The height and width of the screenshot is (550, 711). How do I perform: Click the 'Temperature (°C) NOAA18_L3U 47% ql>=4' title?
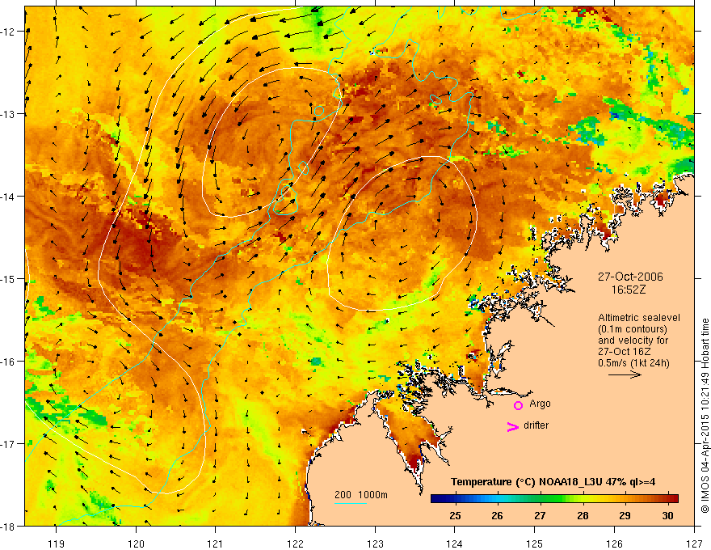[x=553, y=482]
